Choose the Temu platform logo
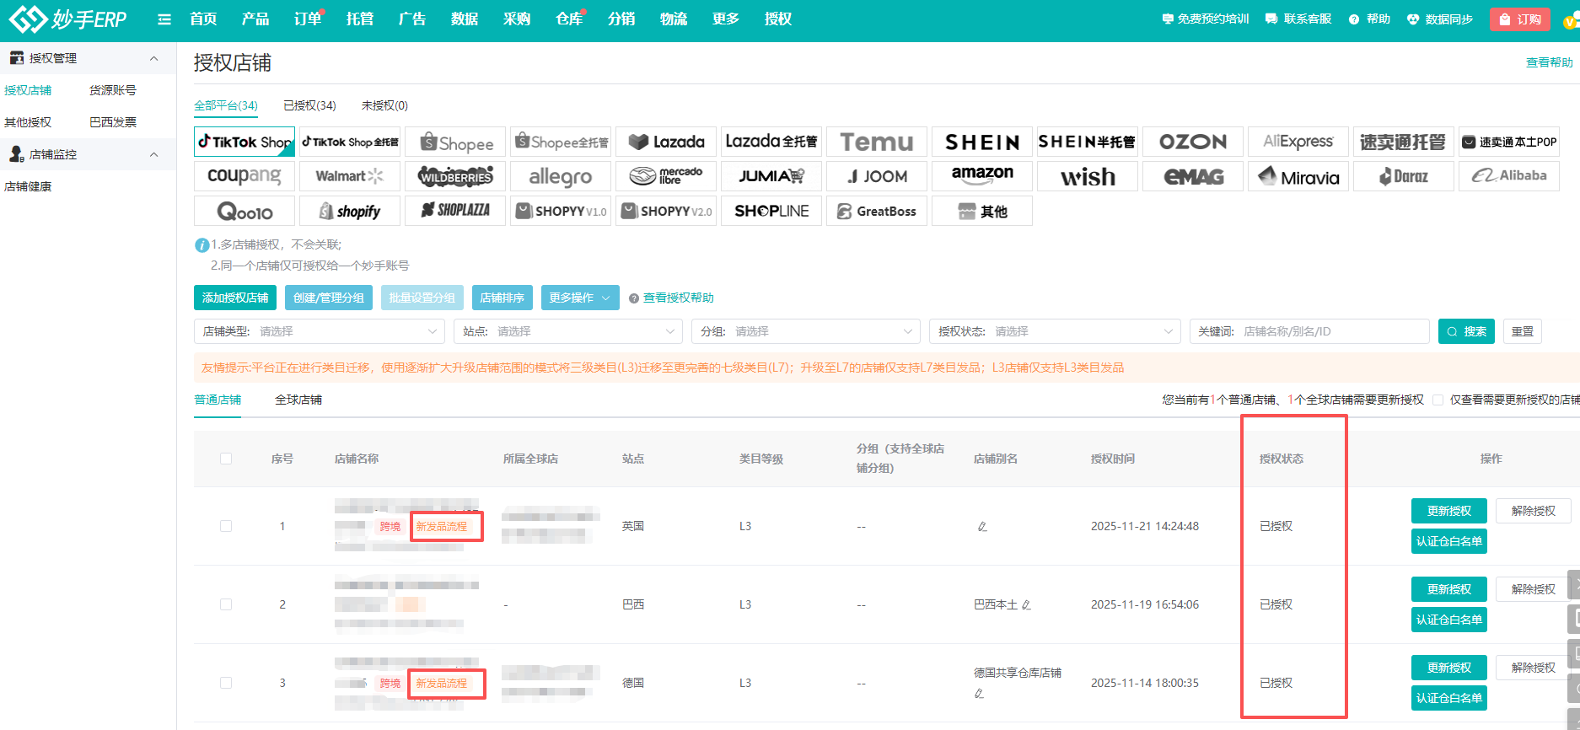 [876, 142]
